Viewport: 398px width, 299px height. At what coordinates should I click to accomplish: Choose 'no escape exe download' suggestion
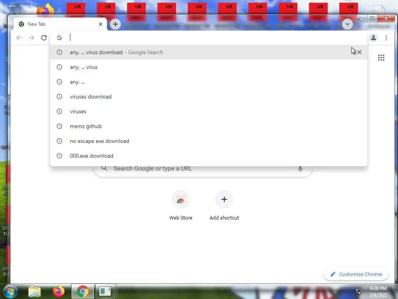click(x=208, y=141)
